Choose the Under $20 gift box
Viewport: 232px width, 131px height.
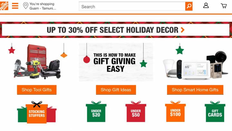coord(96,112)
